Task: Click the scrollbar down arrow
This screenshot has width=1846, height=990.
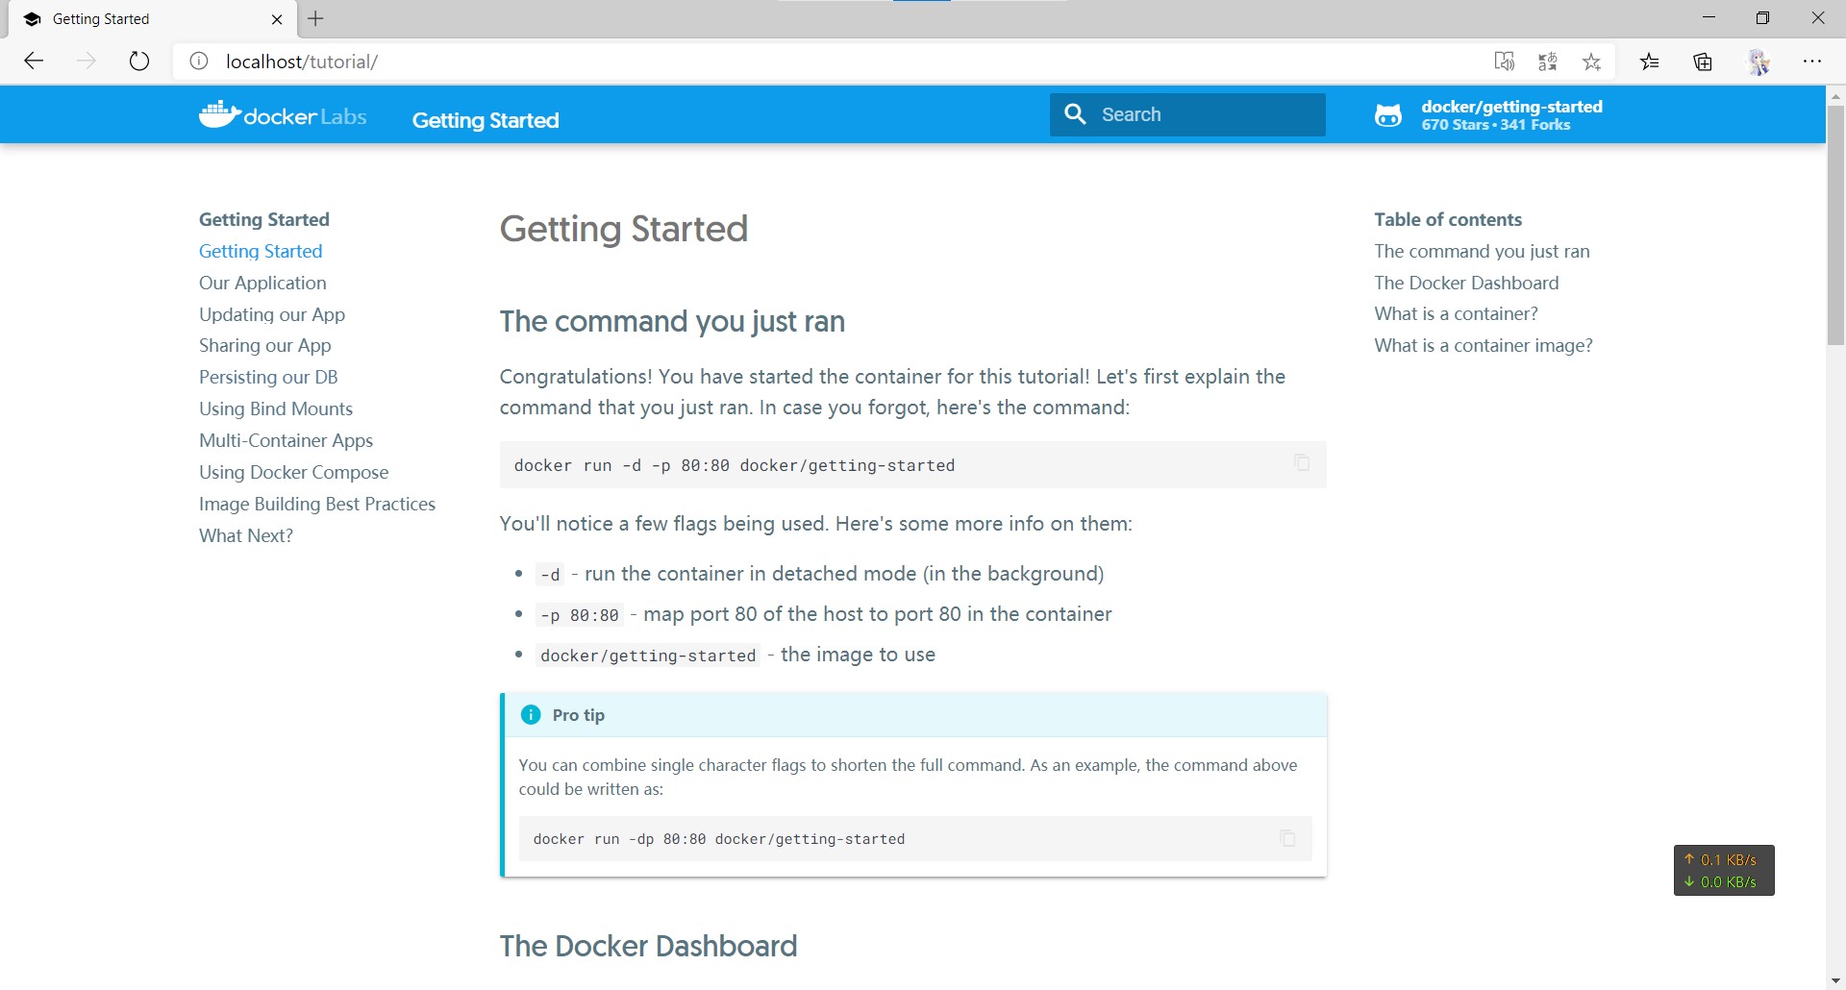Action: coord(1835,981)
